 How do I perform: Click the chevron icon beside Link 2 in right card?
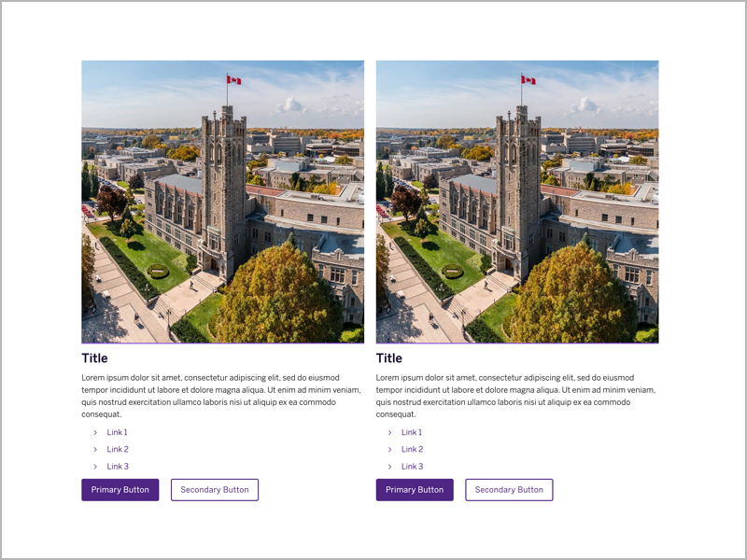pos(389,450)
